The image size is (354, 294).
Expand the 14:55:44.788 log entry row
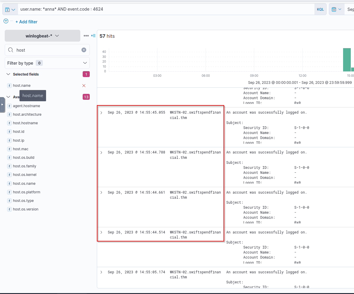click(x=101, y=152)
